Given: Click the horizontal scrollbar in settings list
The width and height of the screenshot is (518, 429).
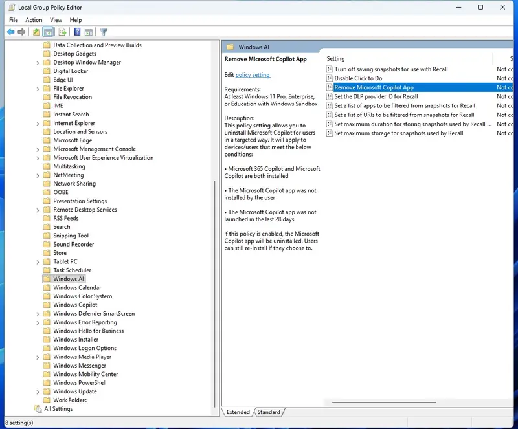Looking at the screenshot, I should [x=384, y=402].
